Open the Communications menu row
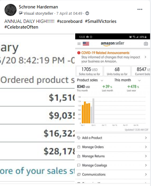 tap(112, 174)
